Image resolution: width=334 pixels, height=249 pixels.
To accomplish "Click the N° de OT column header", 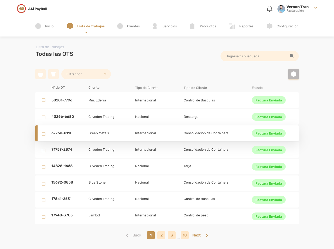I will pyautogui.click(x=58, y=88).
